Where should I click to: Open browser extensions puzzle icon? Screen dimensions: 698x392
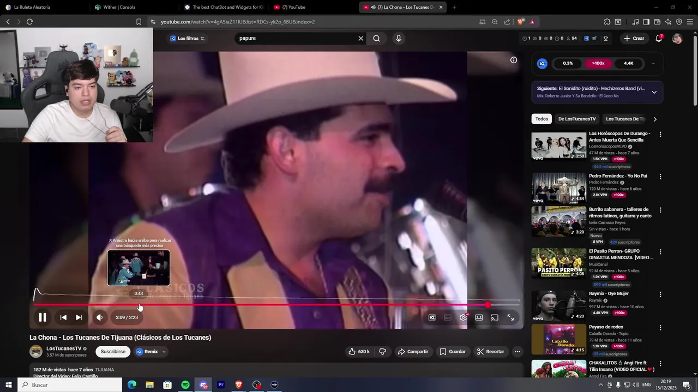[x=607, y=22]
